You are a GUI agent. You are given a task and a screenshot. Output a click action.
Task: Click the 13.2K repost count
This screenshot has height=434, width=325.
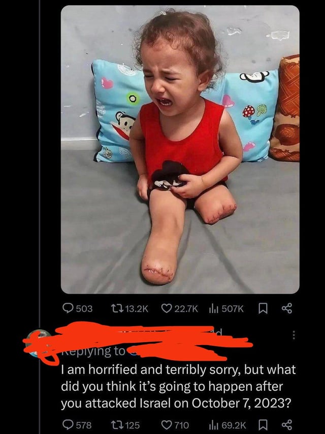pyautogui.click(x=137, y=308)
